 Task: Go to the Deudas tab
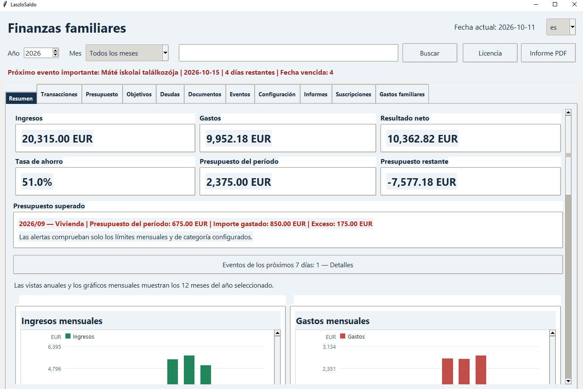pyautogui.click(x=170, y=94)
